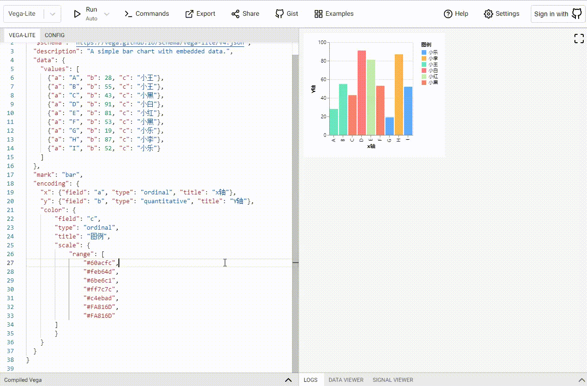Viewport: 587px width, 386px height.
Task: Click the Settings gear icon
Action: pos(488,14)
